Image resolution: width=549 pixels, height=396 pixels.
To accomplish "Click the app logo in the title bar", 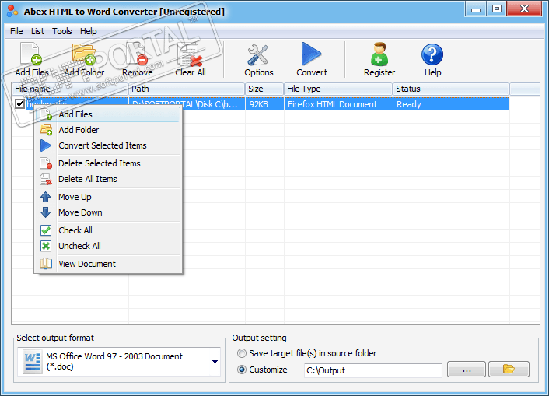I will [x=12, y=11].
